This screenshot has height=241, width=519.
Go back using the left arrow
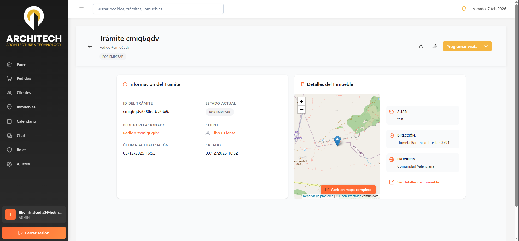(x=90, y=46)
